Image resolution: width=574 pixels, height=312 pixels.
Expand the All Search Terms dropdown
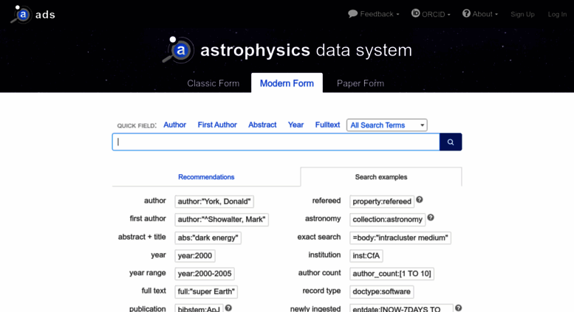(x=387, y=125)
